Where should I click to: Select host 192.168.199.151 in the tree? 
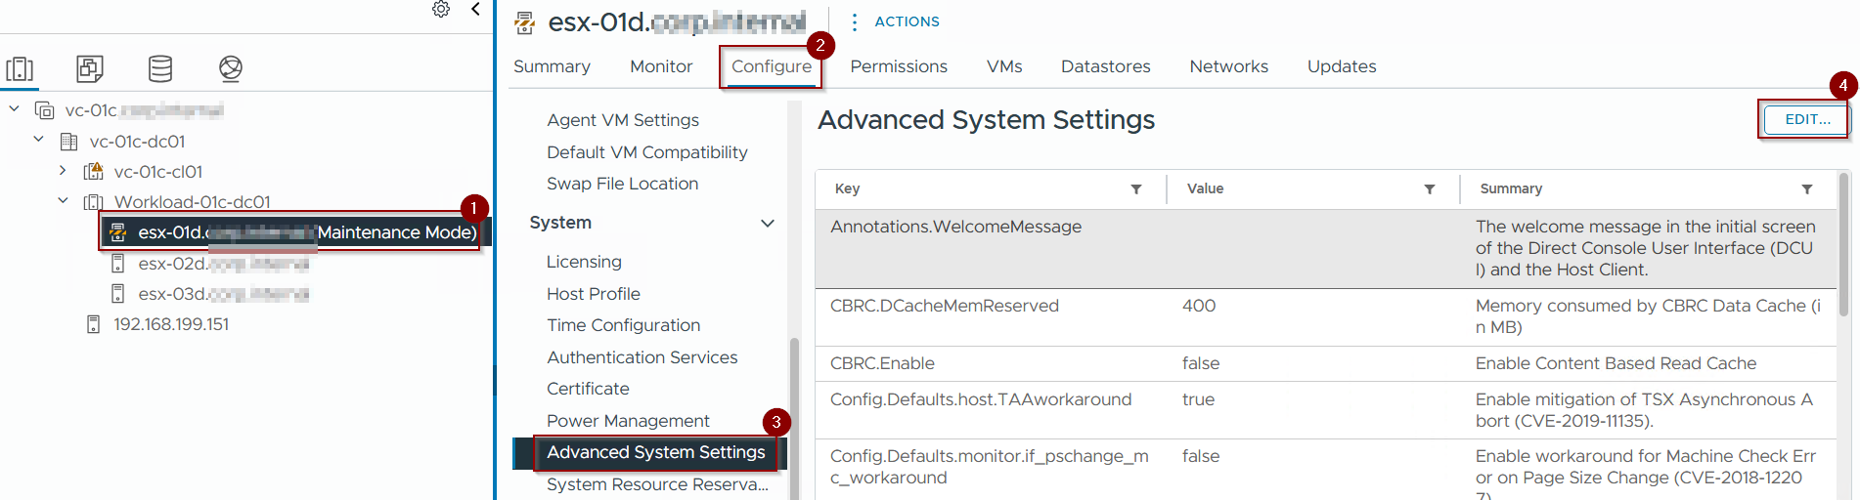coord(170,324)
